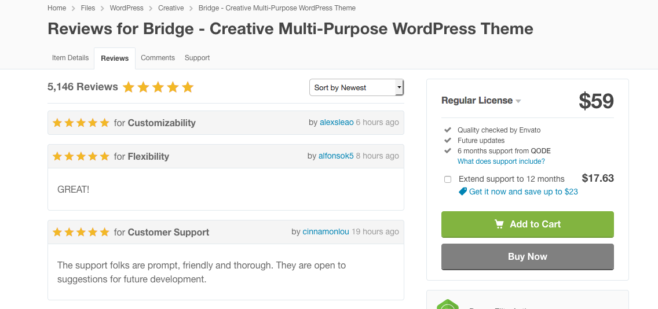Screen dimensions: 658x309
Task: Click star rating on the Customizability review
Action: (81, 123)
